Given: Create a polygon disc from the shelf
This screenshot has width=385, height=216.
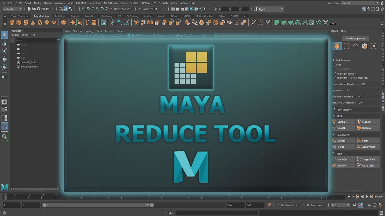Looking at the screenshot, I should pyautogui.click(x=54, y=22).
